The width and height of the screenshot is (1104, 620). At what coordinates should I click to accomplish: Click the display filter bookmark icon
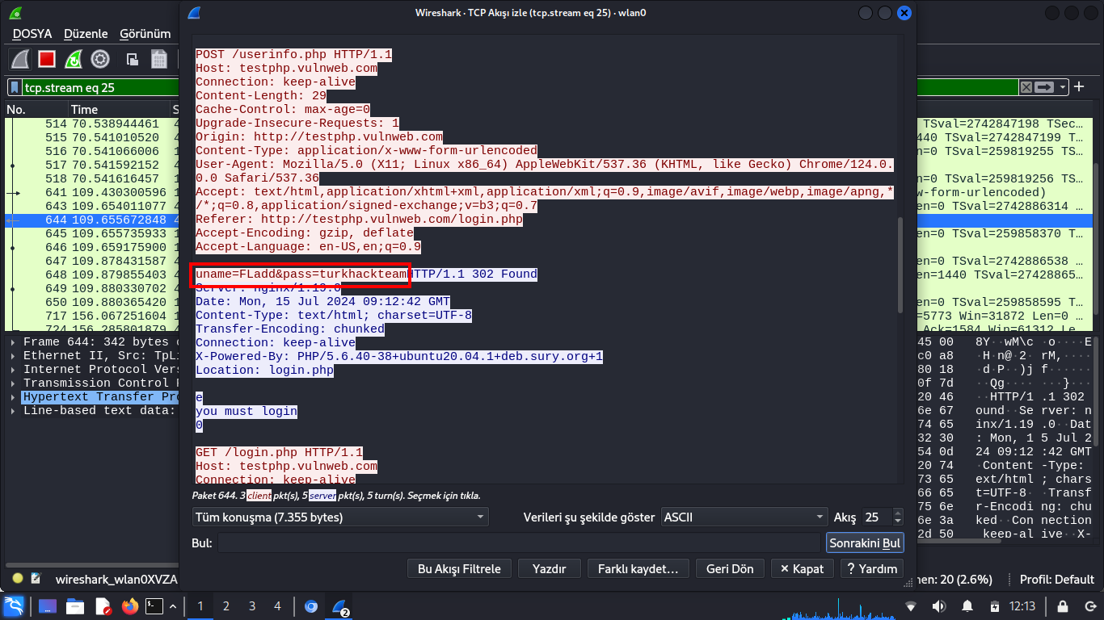(15, 87)
